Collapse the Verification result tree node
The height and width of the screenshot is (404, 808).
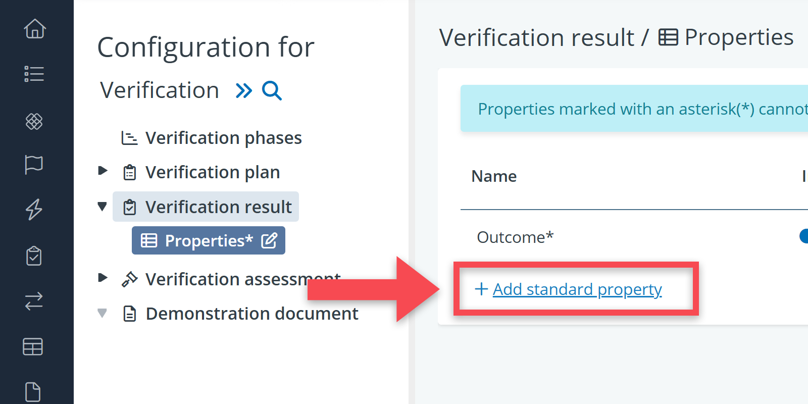click(103, 206)
